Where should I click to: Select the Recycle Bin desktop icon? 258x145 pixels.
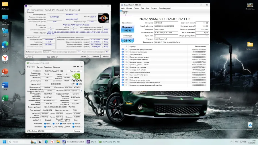point(250,126)
